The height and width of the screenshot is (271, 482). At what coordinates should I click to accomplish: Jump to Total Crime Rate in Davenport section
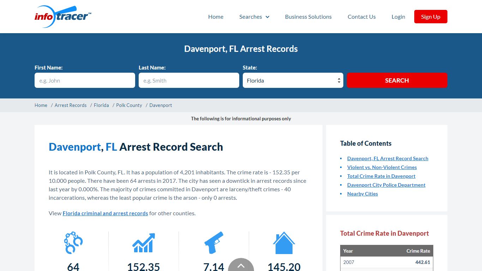point(381,176)
